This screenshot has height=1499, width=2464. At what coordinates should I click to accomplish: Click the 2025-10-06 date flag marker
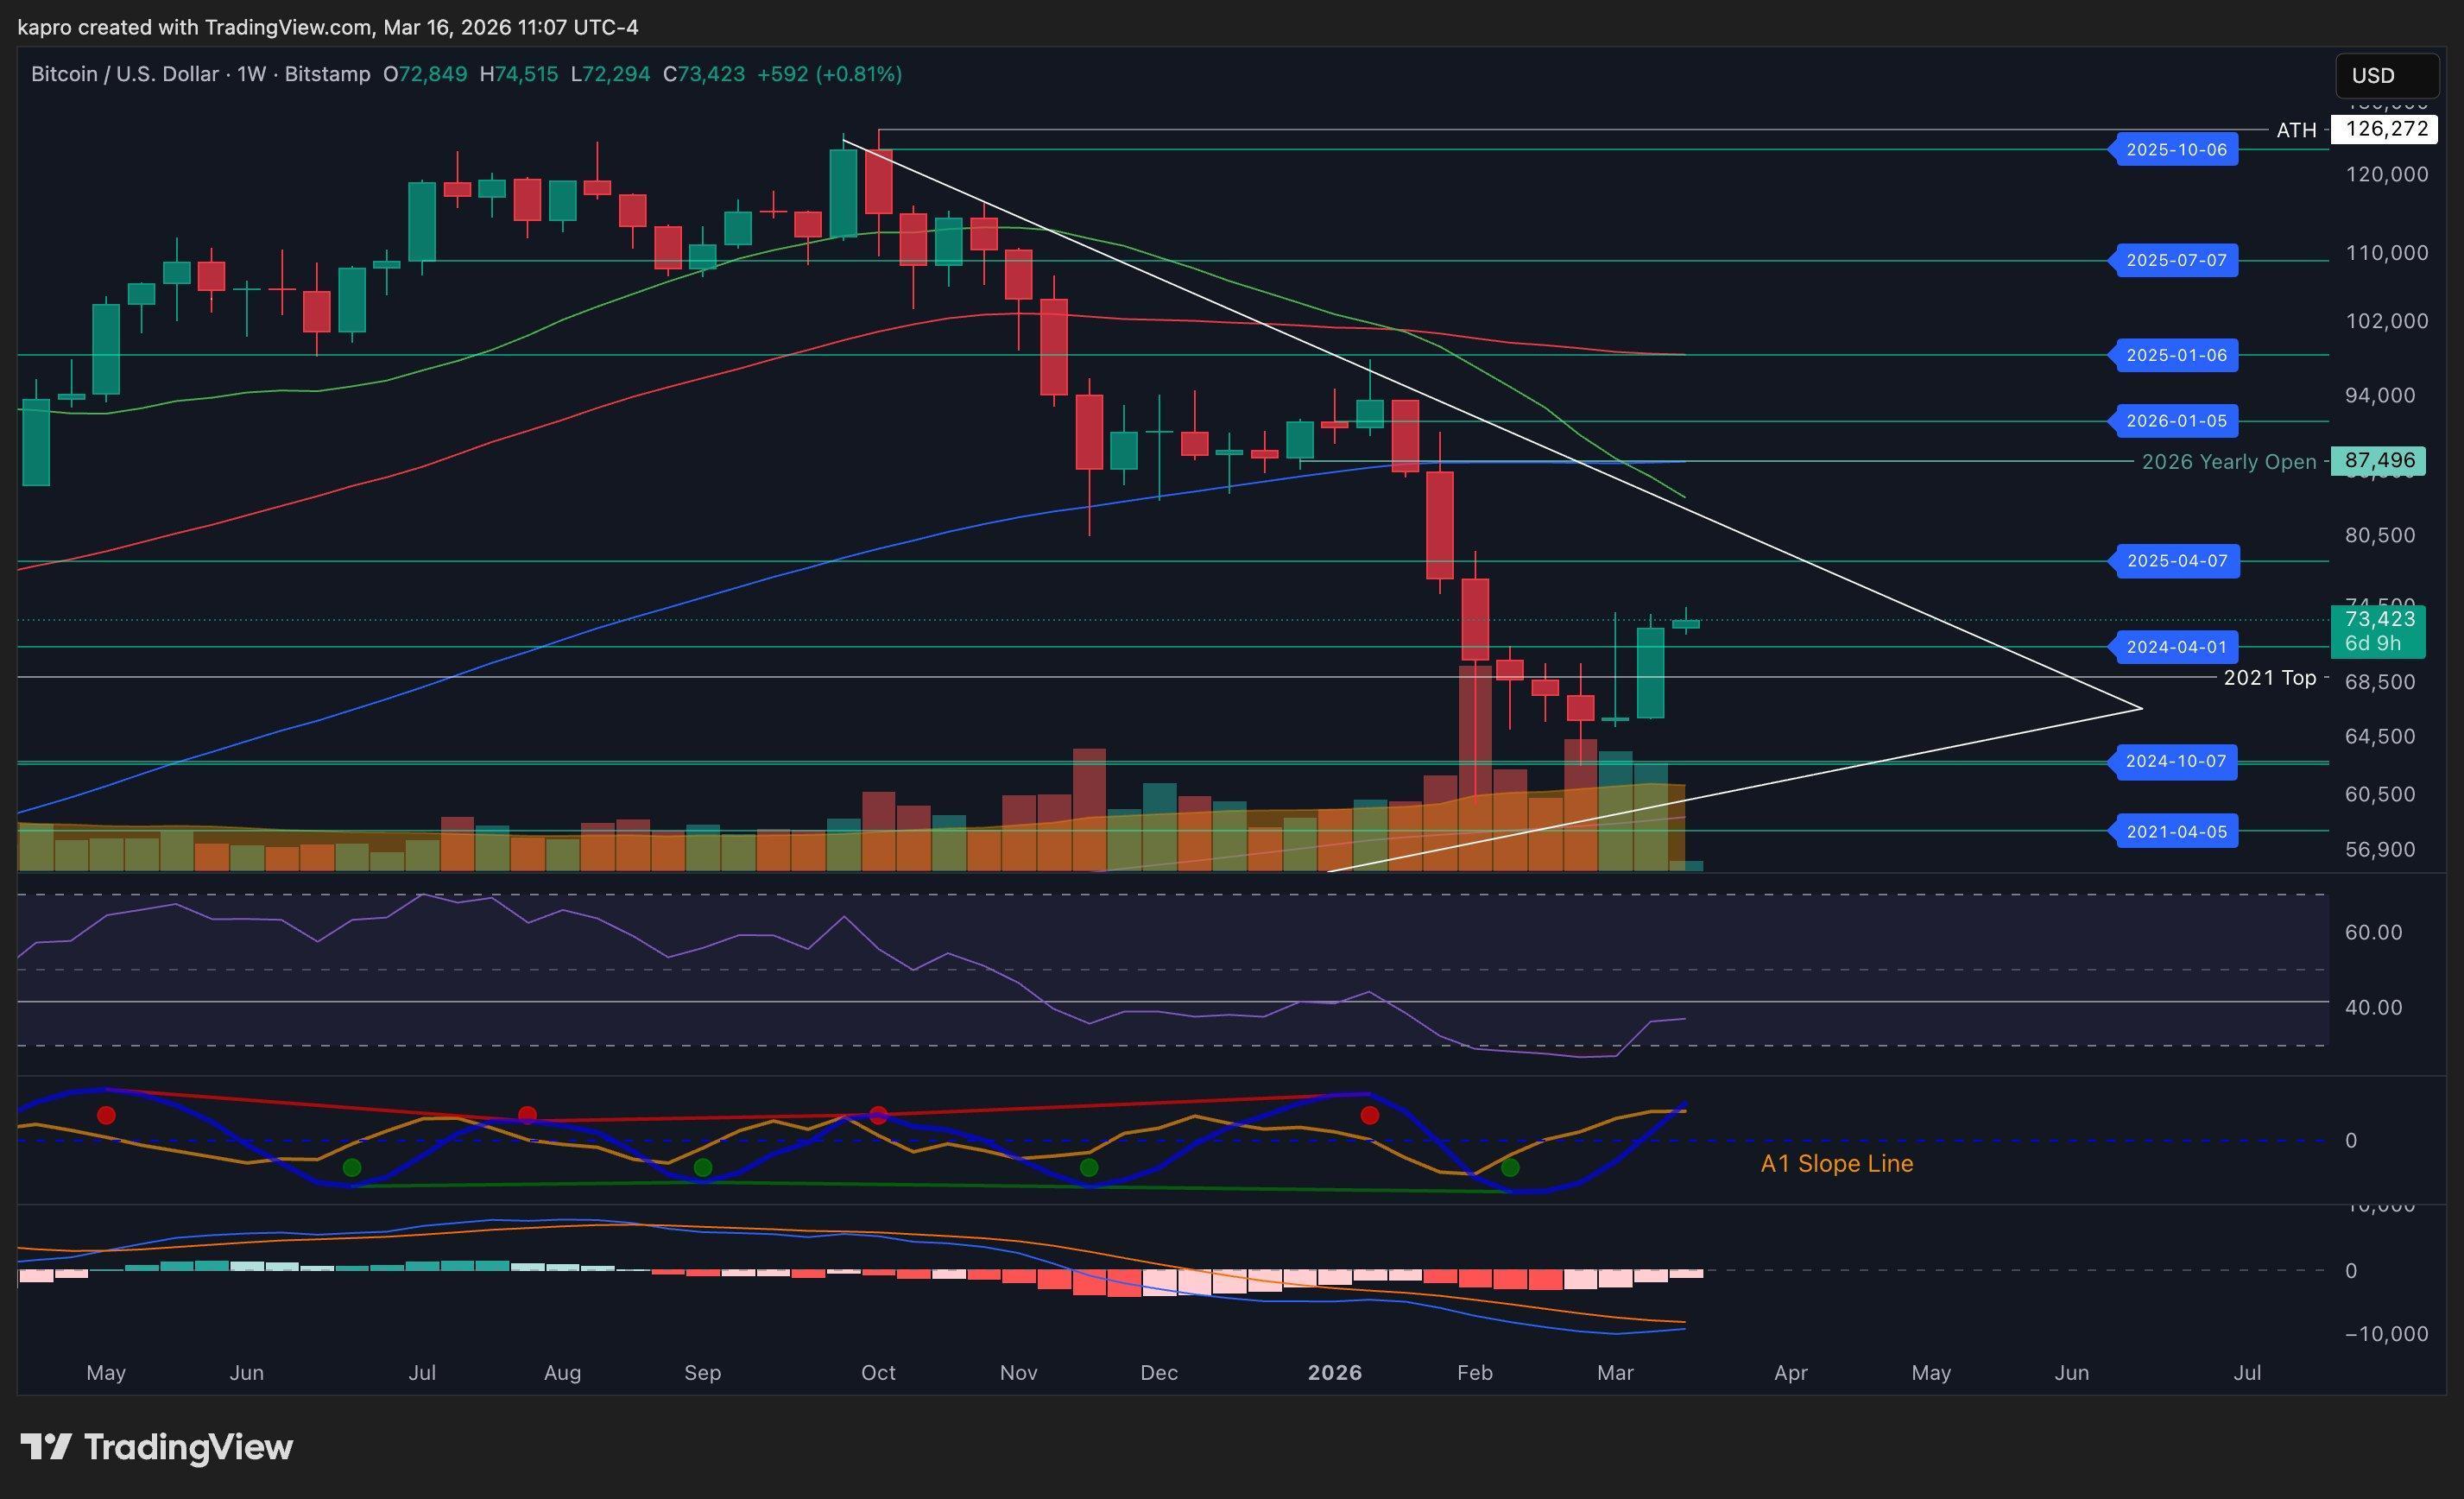[x=2175, y=149]
